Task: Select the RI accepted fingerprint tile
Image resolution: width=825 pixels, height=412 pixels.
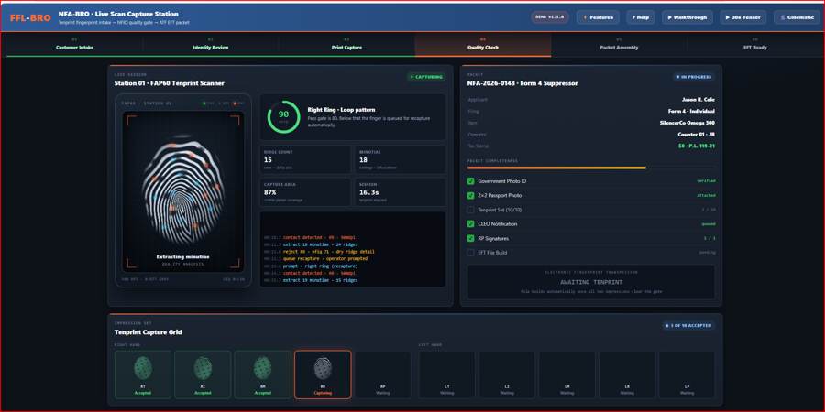Action: point(203,374)
